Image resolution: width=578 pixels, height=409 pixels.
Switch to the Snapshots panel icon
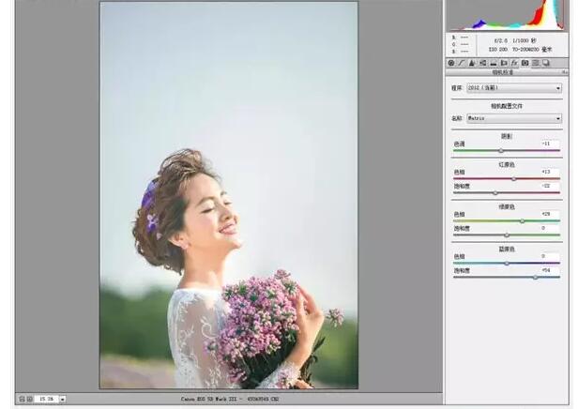coord(546,63)
